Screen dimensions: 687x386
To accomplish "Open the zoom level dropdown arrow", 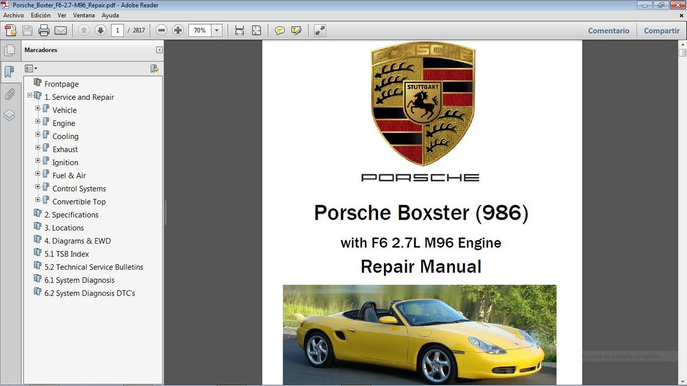I will [217, 30].
